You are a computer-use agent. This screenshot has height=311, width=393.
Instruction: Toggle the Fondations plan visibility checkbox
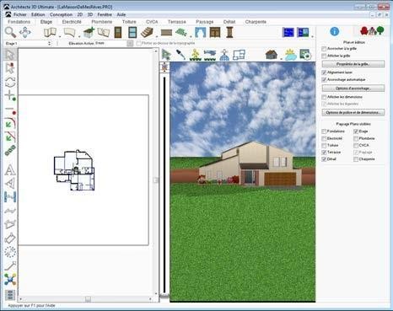pos(324,131)
